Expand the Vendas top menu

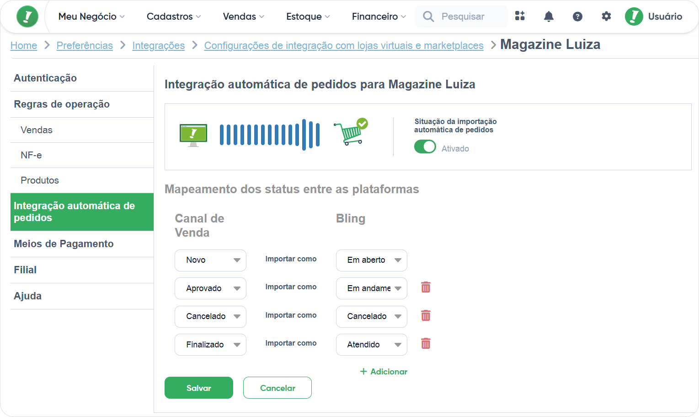tap(244, 16)
